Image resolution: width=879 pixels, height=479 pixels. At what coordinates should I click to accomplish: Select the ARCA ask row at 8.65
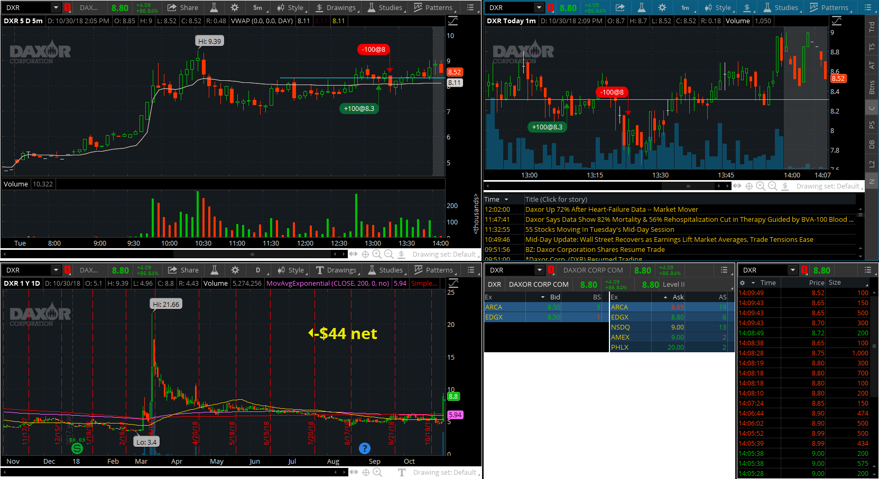click(x=671, y=307)
